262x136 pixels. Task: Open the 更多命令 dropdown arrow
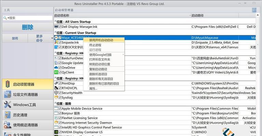point(52,38)
